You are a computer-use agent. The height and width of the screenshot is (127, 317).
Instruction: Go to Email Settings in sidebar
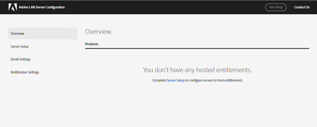click(x=20, y=59)
